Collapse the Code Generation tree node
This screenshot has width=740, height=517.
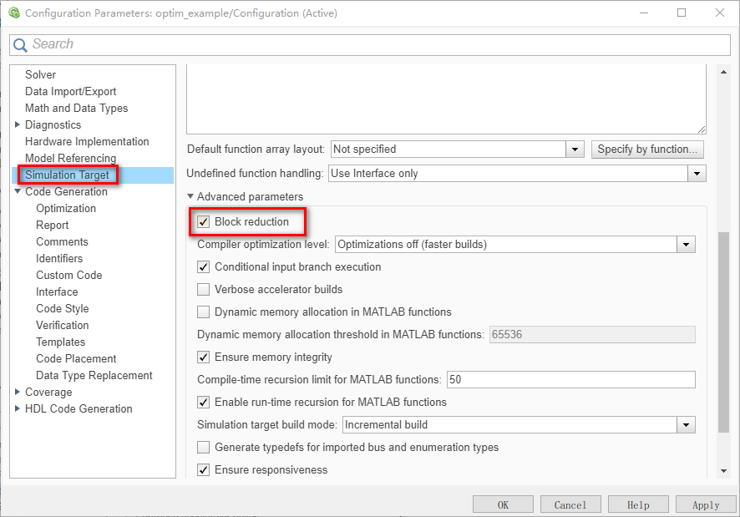click(18, 191)
